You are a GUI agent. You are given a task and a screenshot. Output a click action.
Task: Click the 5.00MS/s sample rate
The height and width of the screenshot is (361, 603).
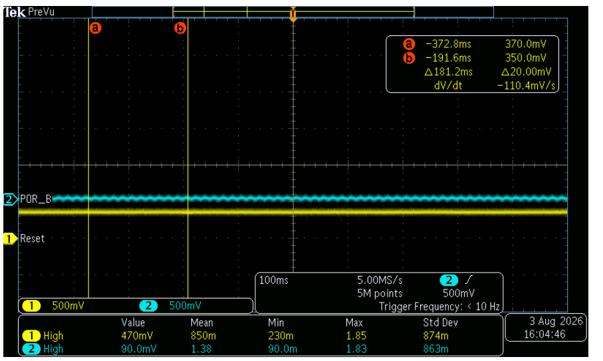380,280
